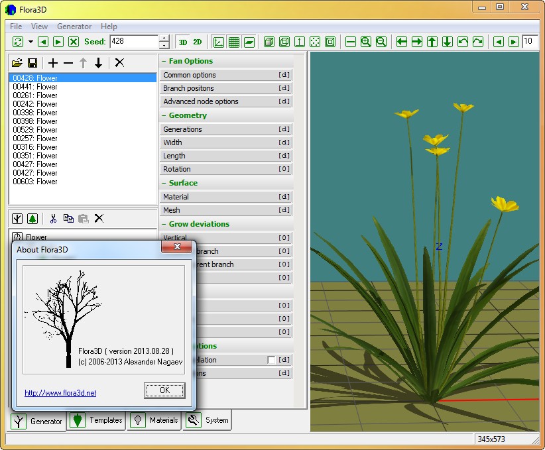
Task: Click the X box icon before Seed label
Action: point(74,42)
